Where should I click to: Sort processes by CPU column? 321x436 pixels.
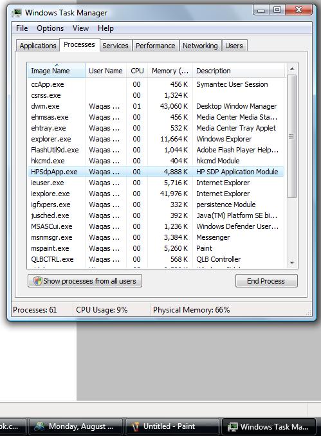tap(137, 71)
